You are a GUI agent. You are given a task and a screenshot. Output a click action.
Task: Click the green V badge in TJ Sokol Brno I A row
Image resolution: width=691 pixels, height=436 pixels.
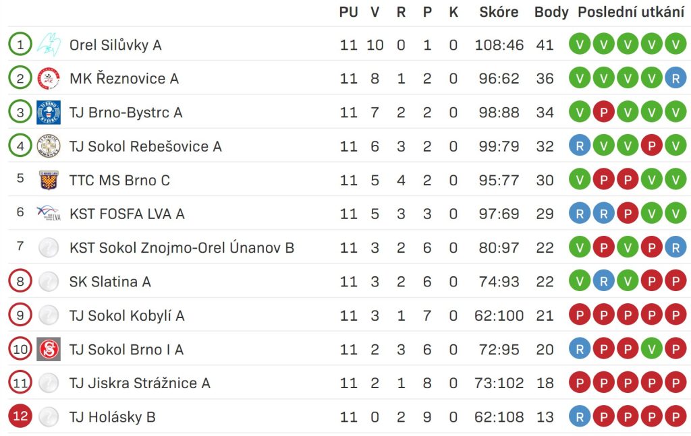coord(652,349)
